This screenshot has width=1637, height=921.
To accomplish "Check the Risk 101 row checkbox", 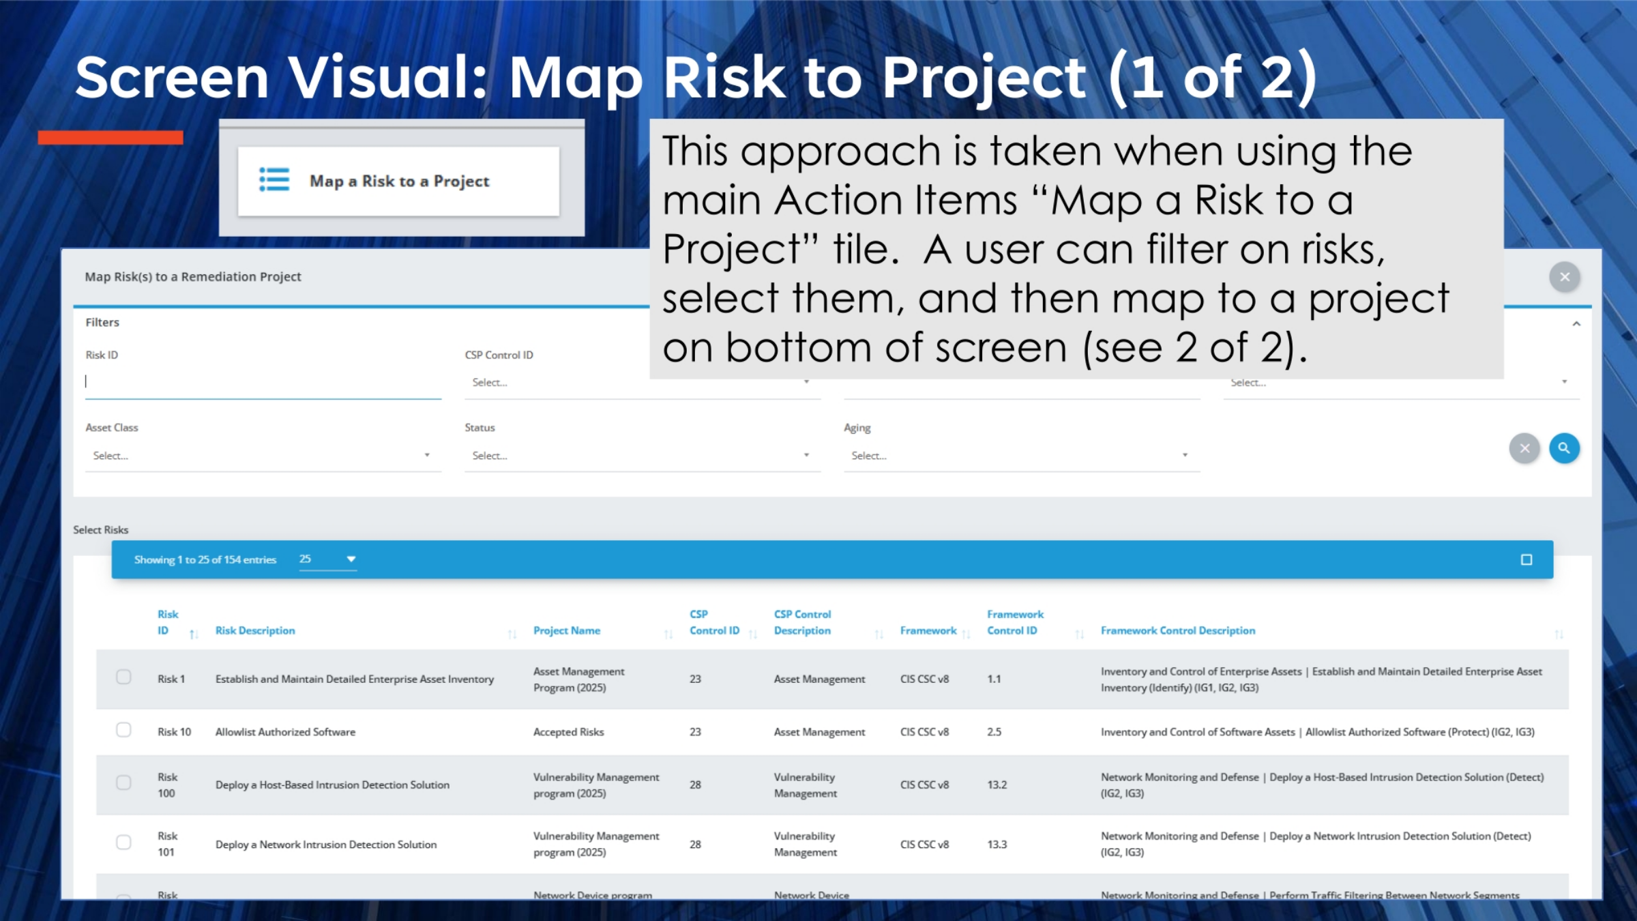I will [123, 842].
